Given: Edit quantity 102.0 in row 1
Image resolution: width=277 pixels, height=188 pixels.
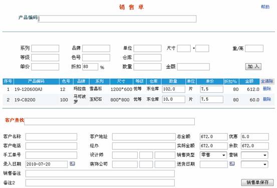Looking at the screenshot, I should 174,89.
